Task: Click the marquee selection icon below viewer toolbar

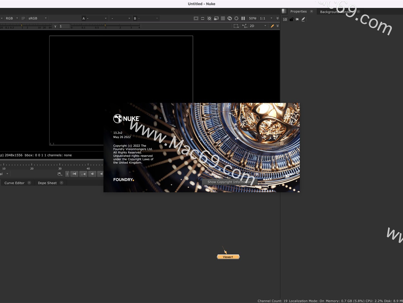Action: (x=236, y=26)
